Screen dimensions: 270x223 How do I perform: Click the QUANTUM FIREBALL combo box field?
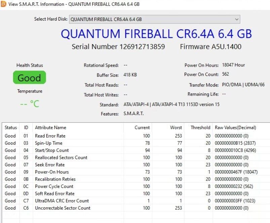pyautogui.click(x=154, y=19)
